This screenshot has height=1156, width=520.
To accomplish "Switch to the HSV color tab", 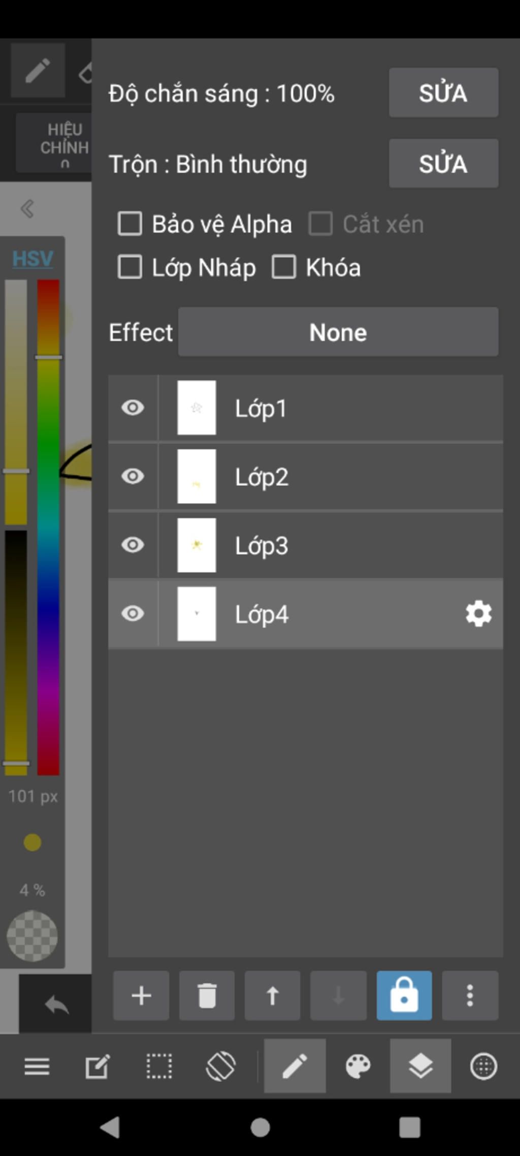I will pos(32,259).
